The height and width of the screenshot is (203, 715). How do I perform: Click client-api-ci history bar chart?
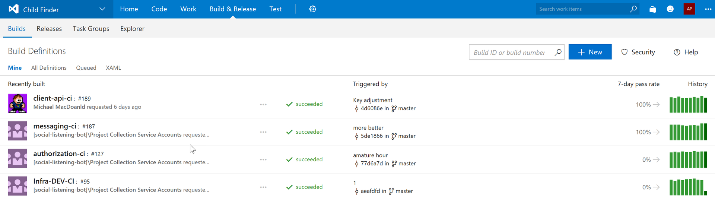click(x=688, y=105)
